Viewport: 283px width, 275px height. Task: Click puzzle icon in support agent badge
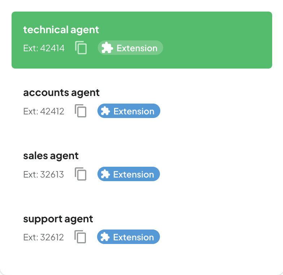pos(105,237)
